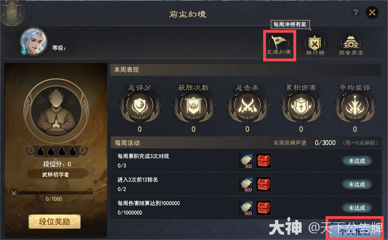
Task: Click the 段位奖励 button
Action: [55, 222]
